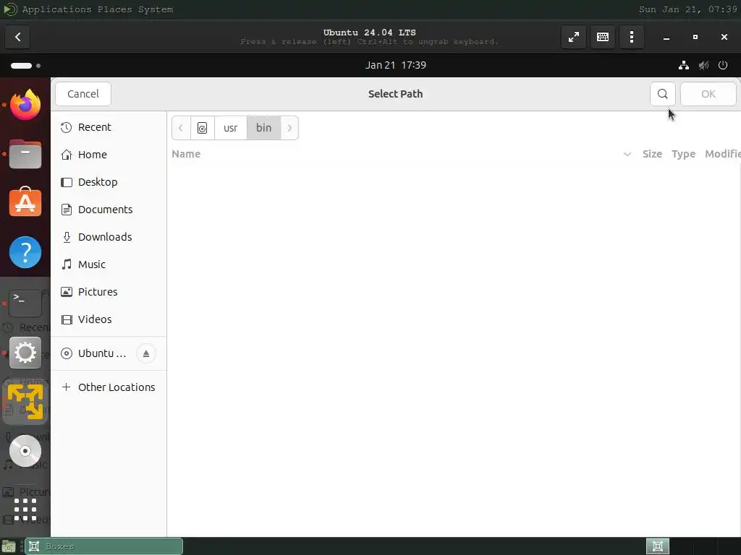Screen dimensions: 741x555
Task: Open Documents in sidebar
Action: pyautogui.click(x=109, y=209)
